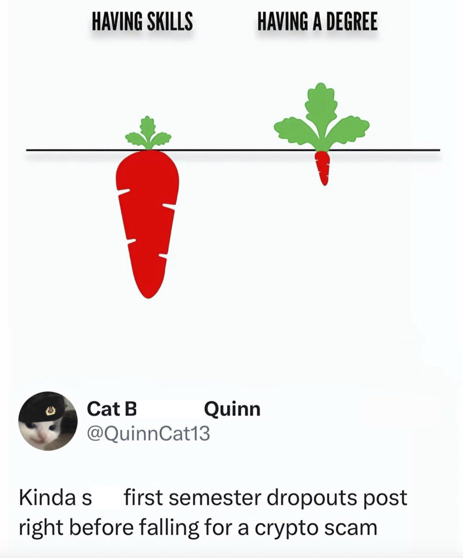Click the "HAVING SKILLS" heading
Image resolution: width=463 pixels, height=558 pixels.
pyautogui.click(x=142, y=21)
